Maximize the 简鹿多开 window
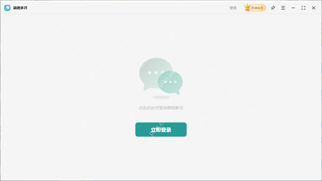322x181 pixels. (303, 8)
